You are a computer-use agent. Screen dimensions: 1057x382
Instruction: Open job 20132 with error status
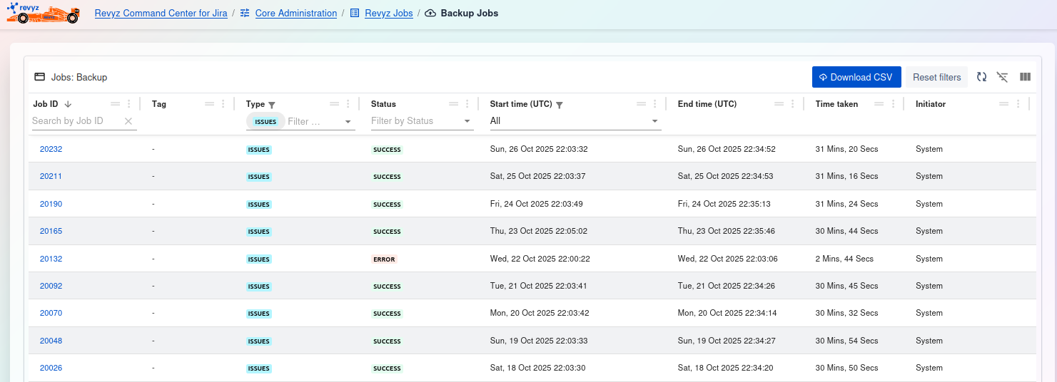[51, 259]
